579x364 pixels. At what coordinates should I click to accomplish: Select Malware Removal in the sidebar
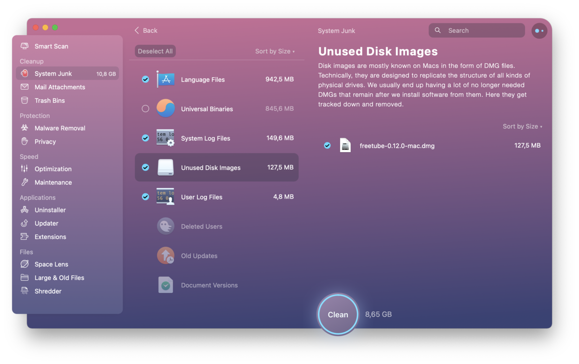pos(67,128)
